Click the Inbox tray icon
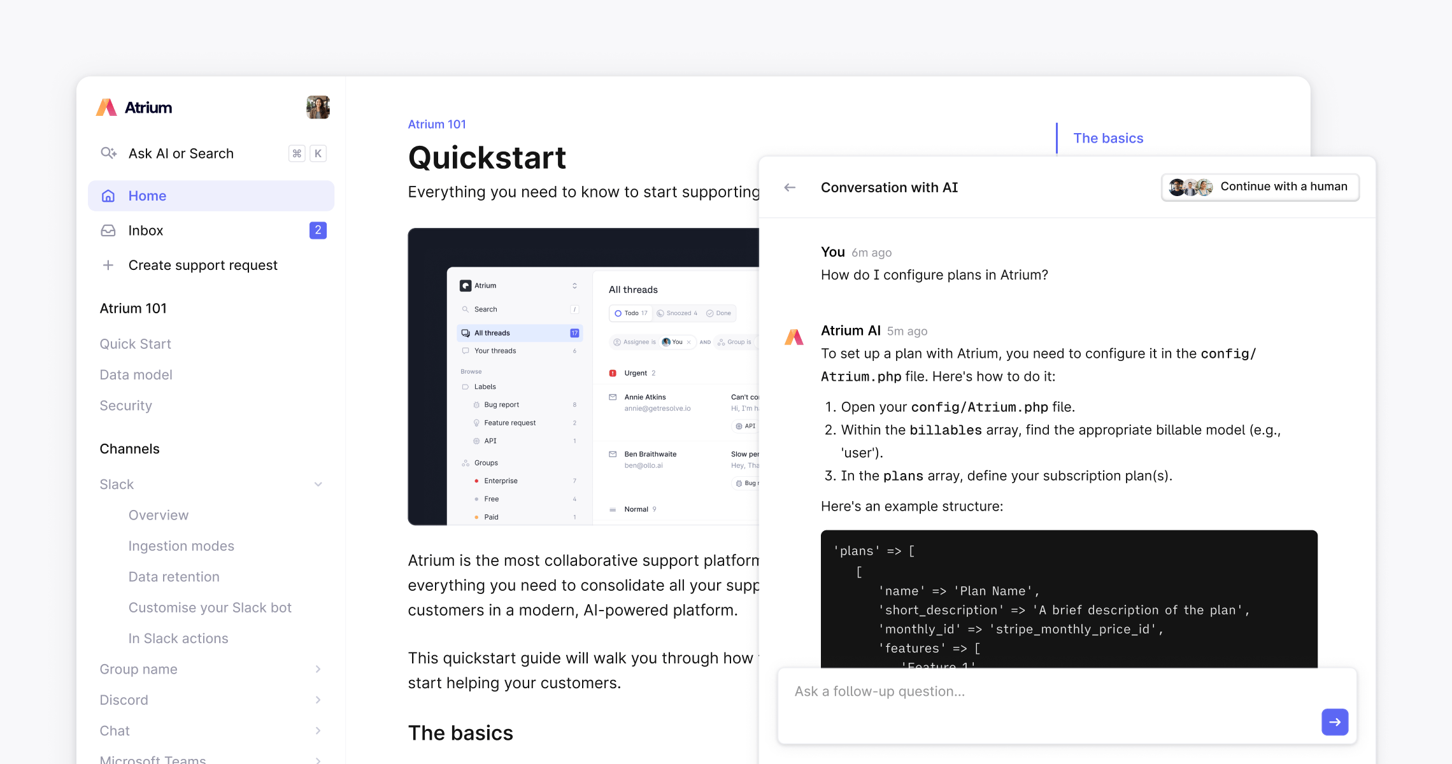This screenshot has width=1452, height=764. click(x=108, y=230)
